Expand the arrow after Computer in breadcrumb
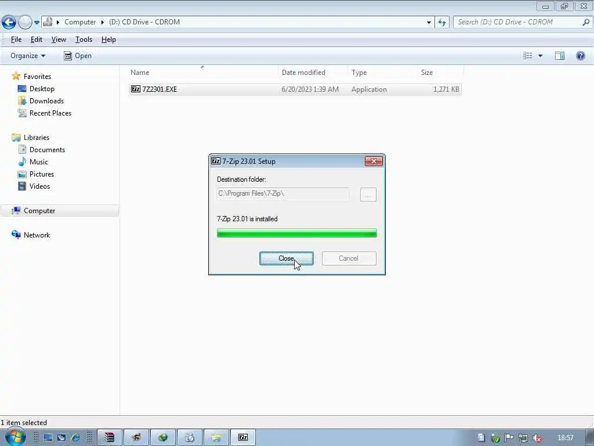 (102, 22)
